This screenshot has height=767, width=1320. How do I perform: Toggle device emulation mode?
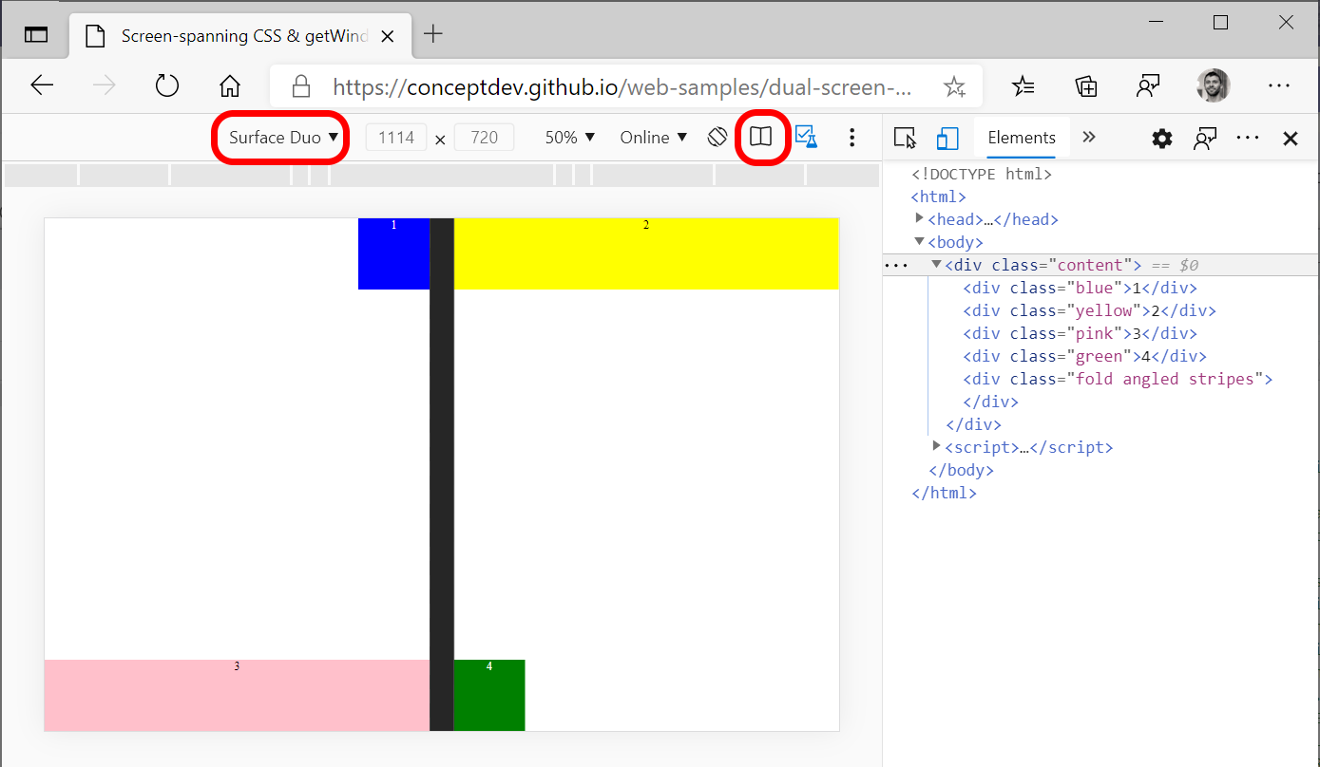tap(947, 139)
